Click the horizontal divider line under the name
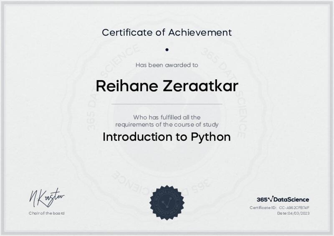Viewport: 334px width, 236px height. pos(167,104)
